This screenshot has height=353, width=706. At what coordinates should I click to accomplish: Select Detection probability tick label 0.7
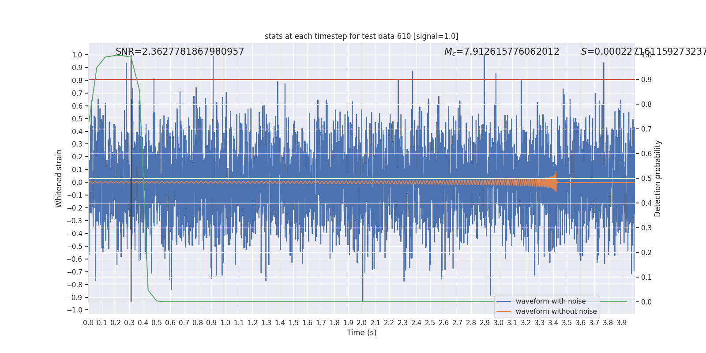(646, 129)
